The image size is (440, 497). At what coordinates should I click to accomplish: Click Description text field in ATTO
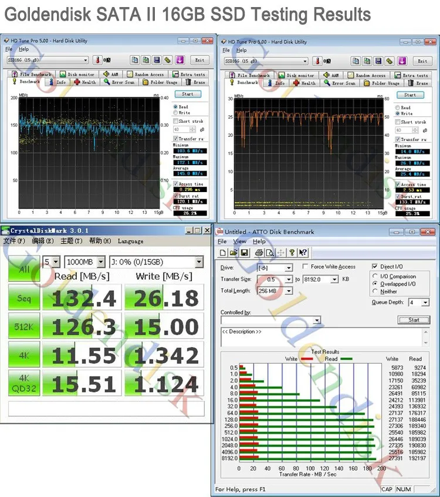pyautogui.click(x=321, y=337)
